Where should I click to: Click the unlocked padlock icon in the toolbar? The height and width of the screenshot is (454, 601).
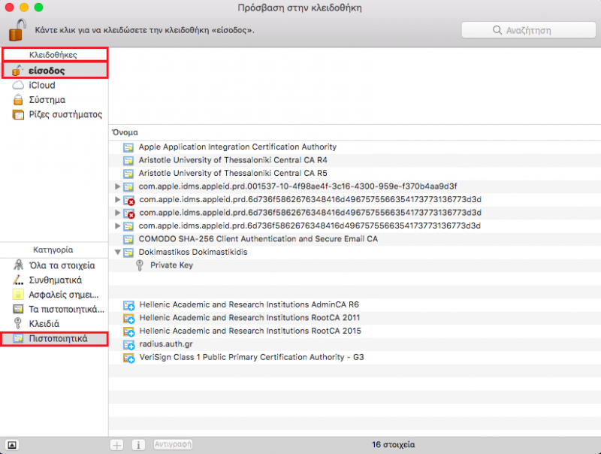(x=17, y=30)
